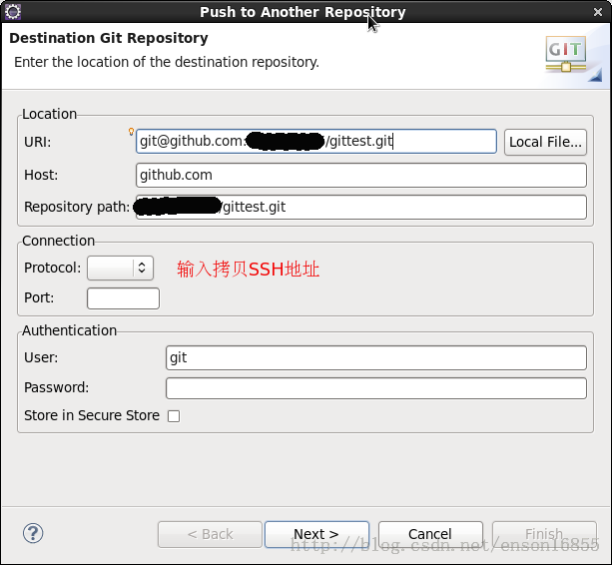Click the Password input field
This screenshot has width=612, height=565.
376,388
